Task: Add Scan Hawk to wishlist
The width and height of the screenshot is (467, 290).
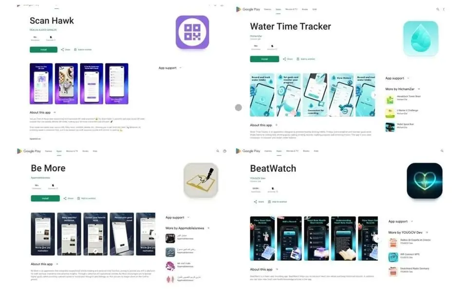Action: coord(83,50)
